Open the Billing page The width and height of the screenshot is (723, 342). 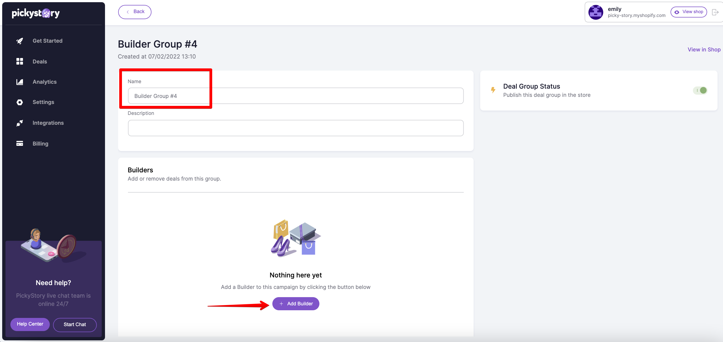click(x=40, y=144)
